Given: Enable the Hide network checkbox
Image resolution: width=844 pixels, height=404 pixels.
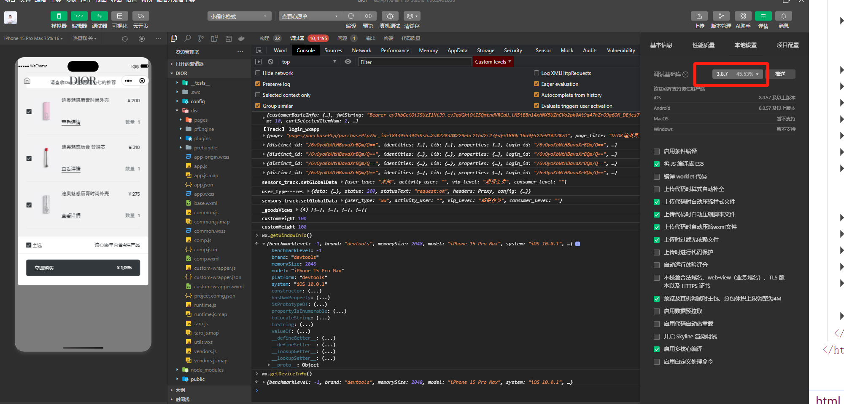Looking at the screenshot, I should tap(258, 73).
